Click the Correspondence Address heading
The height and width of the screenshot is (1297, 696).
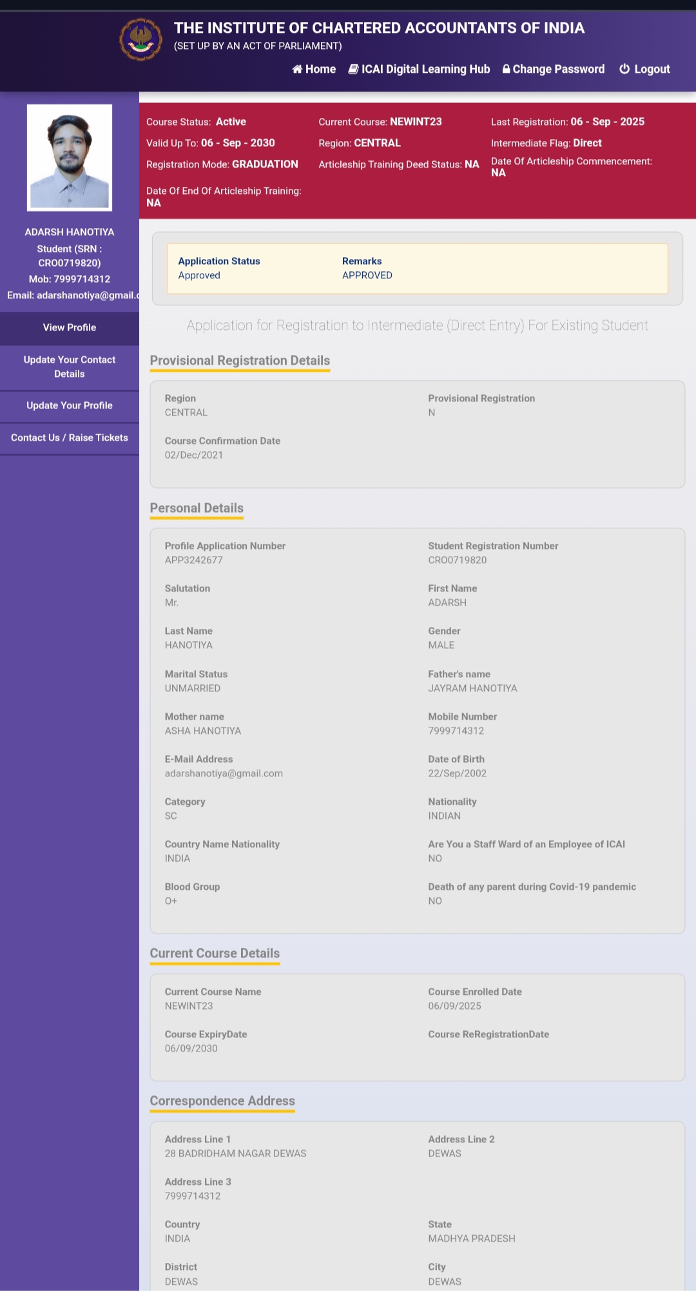[222, 1101]
